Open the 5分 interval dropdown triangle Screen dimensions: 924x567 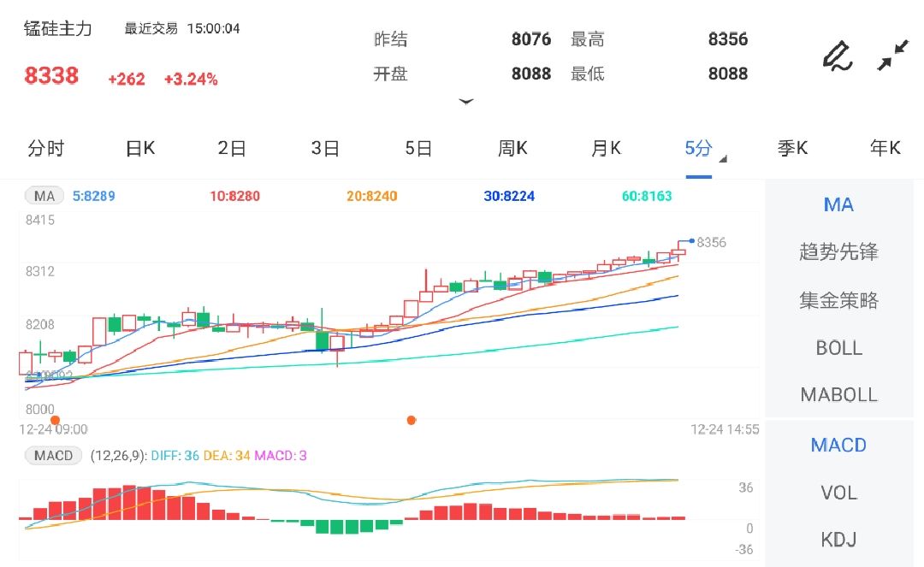(x=723, y=159)
